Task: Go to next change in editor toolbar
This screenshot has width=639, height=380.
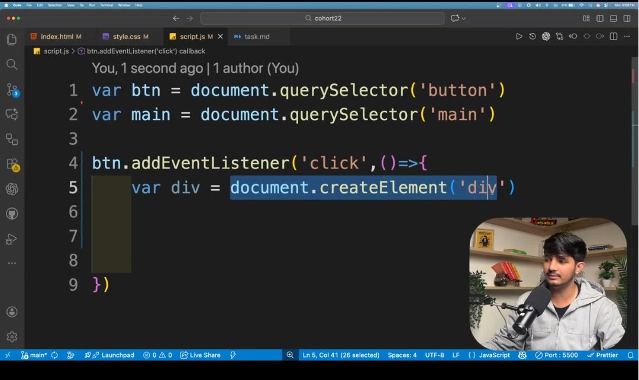Action: tap(600, 36)
